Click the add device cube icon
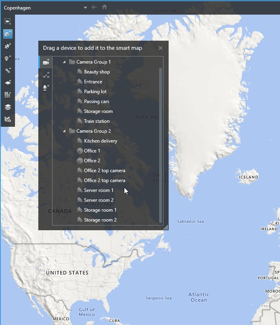Screen dimensions: 280x325 [8, 34]
